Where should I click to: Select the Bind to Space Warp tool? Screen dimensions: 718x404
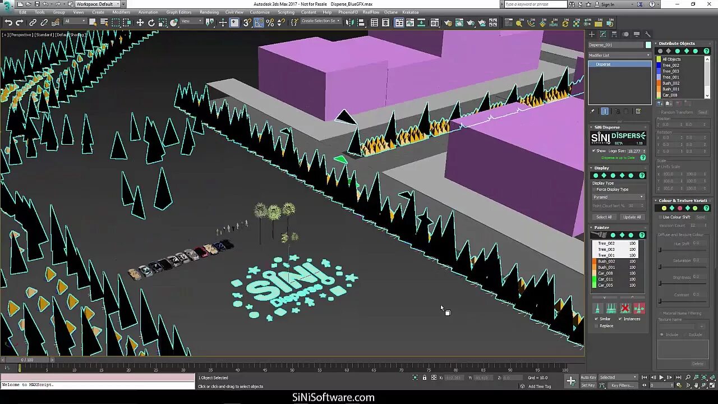[x=55, y=22]
